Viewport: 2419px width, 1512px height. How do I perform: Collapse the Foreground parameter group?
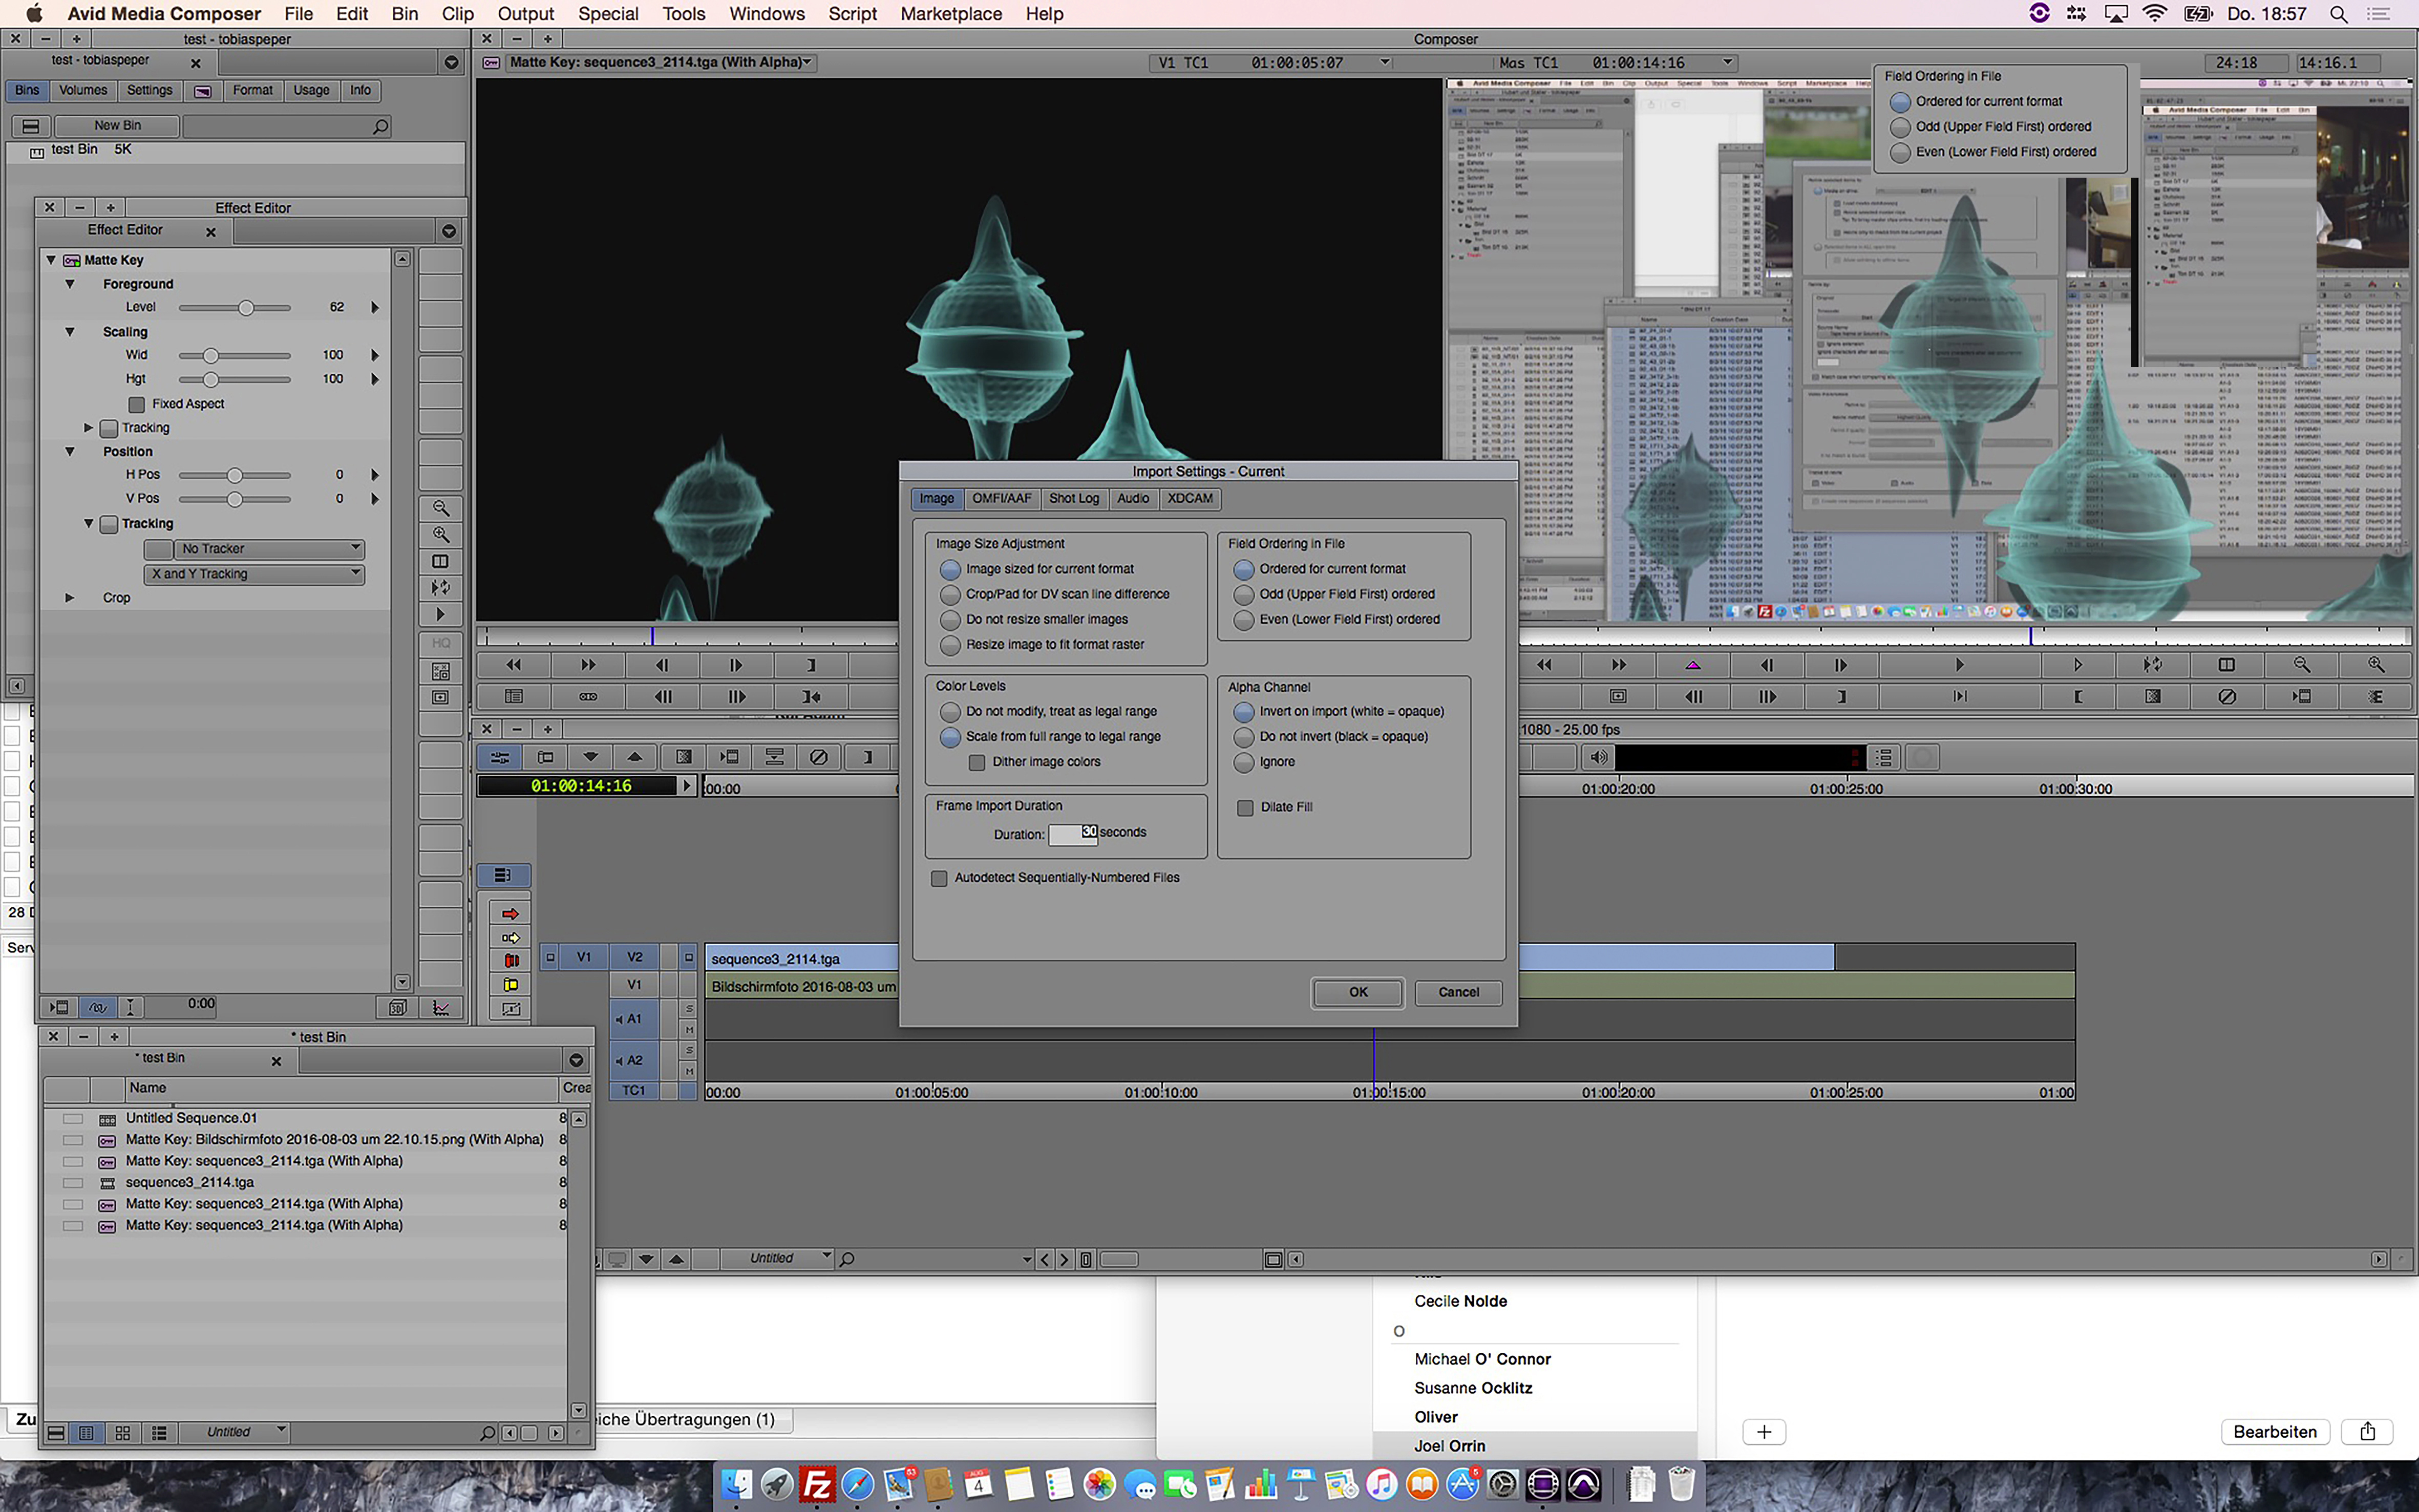coord(70,284)
